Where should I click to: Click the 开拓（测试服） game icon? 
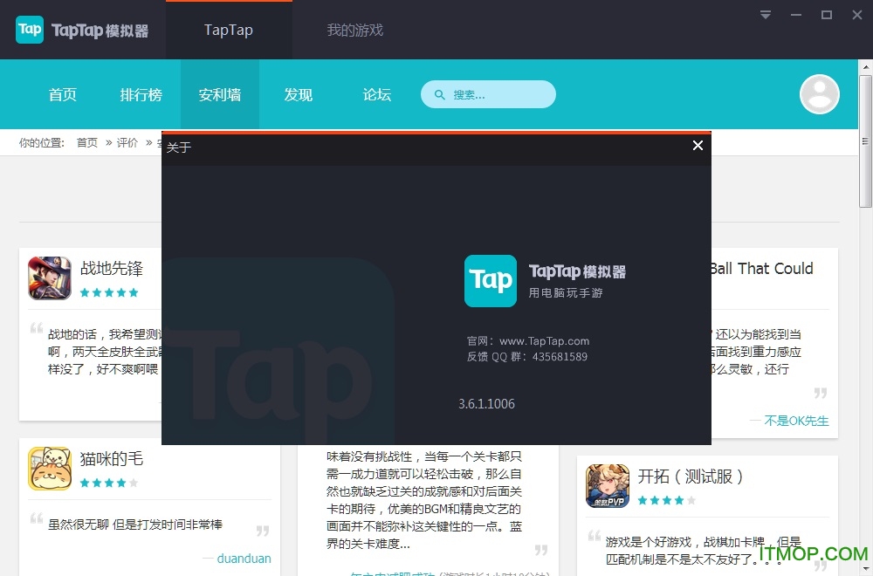607,486
